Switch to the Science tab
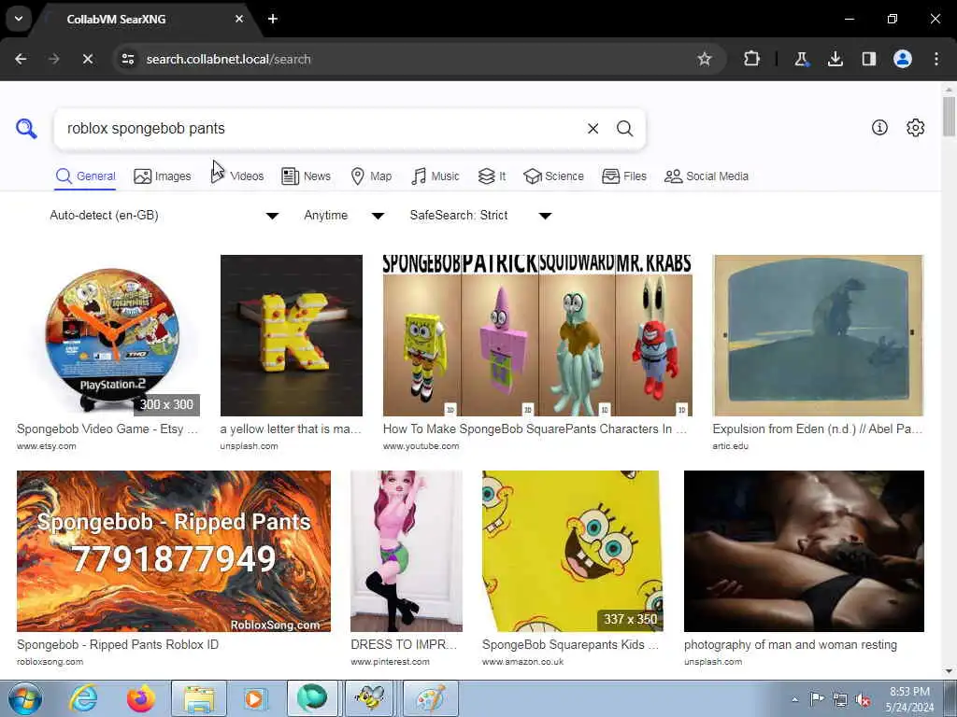The width and height of the screenshot is (957, 717). [553, 176]
